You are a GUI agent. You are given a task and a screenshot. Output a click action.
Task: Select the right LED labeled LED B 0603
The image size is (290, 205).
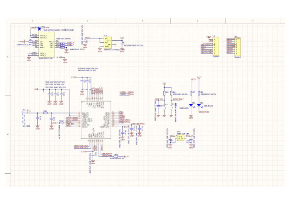[x=199, y=105]
